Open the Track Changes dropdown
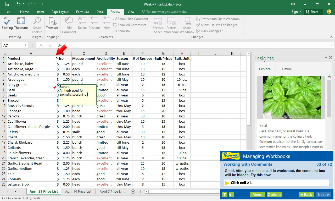335x201 pixels. [x=209, y=31]
